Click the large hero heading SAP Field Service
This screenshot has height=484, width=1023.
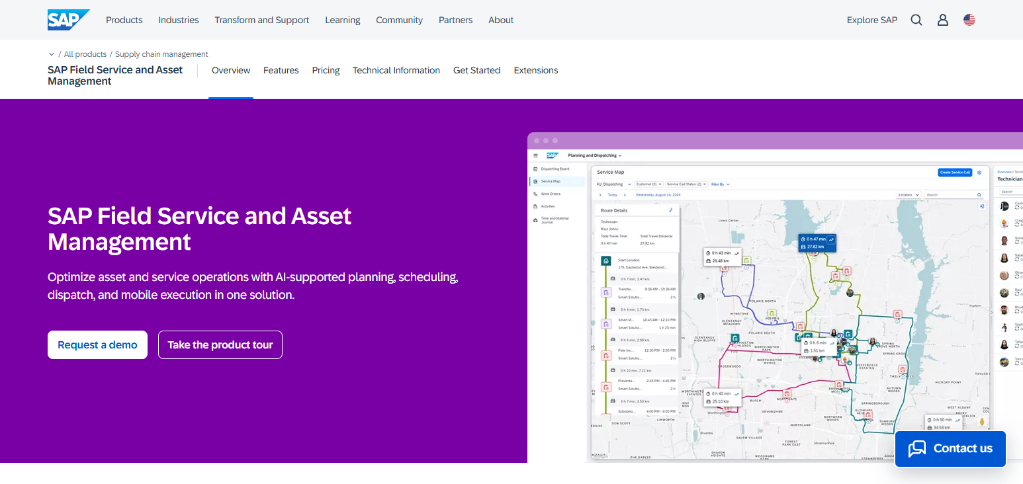(x=200, y=229)
